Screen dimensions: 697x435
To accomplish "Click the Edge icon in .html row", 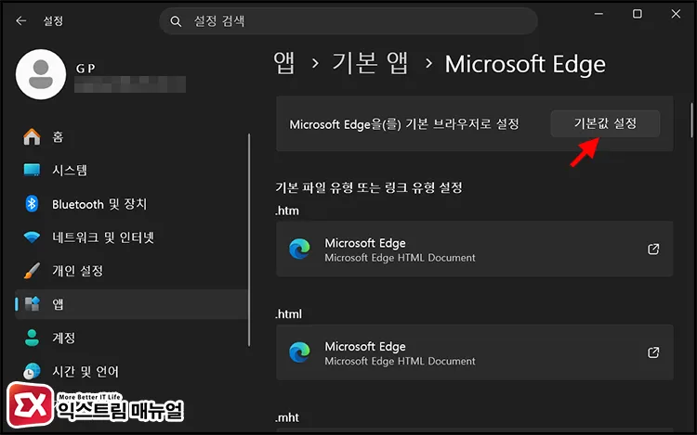I will 299,352.
